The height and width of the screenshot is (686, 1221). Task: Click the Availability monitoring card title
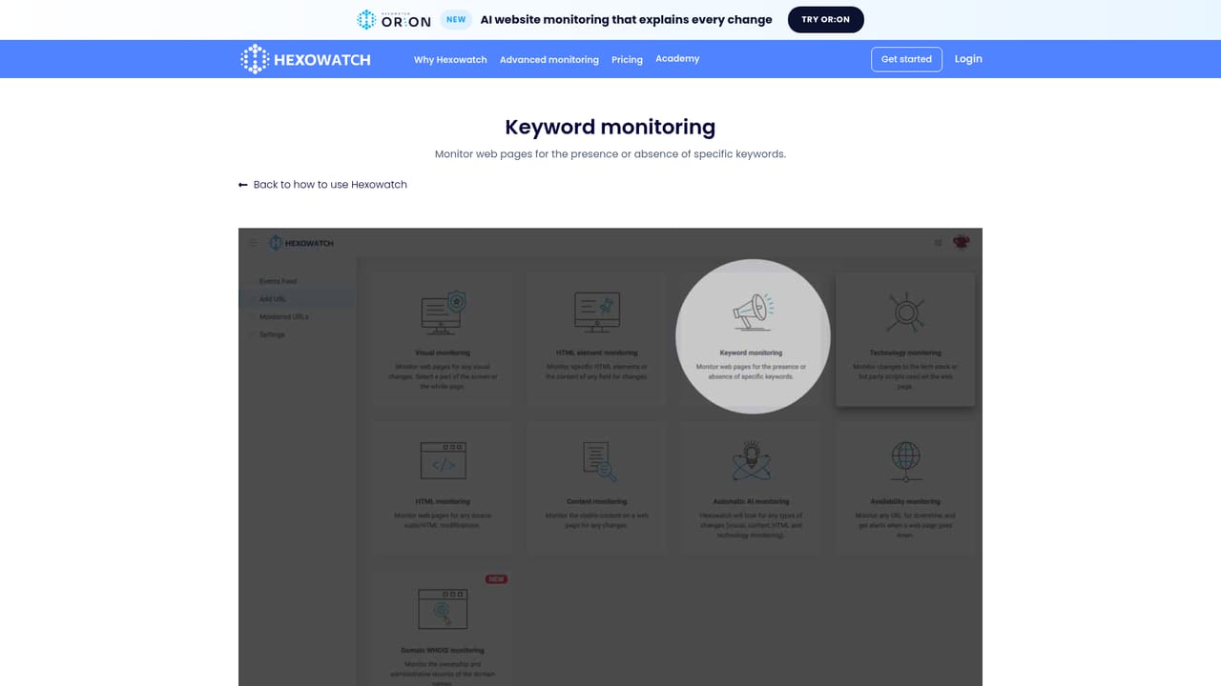click(905, 502)
